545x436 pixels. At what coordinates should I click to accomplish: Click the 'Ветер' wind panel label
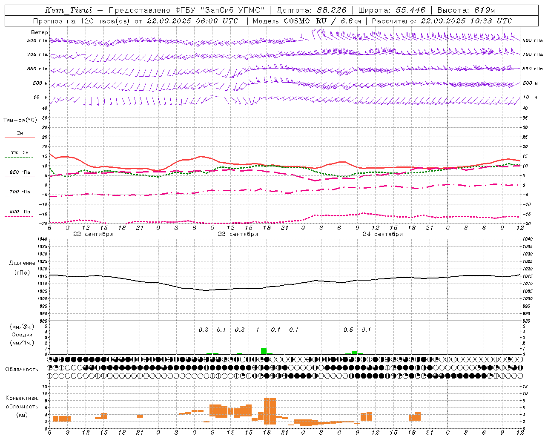[x=40, y=32]
